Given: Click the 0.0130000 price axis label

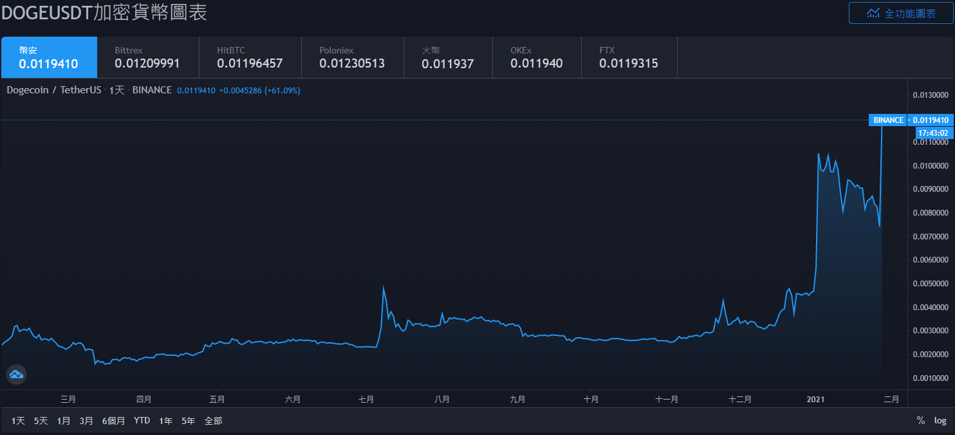Looking at the screenshot, I should (930, 95).
